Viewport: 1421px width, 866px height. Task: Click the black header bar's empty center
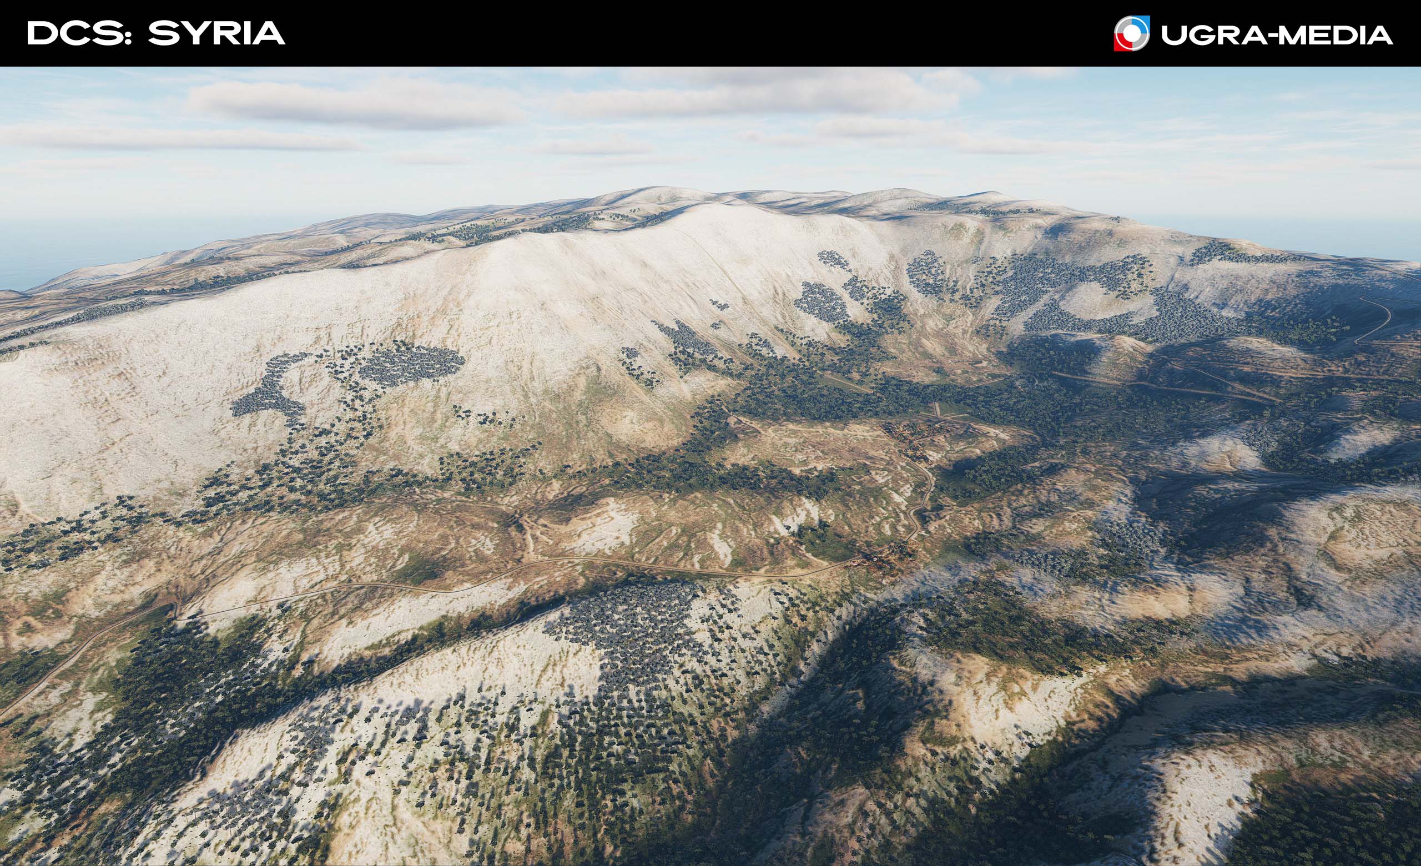[692, 33]
